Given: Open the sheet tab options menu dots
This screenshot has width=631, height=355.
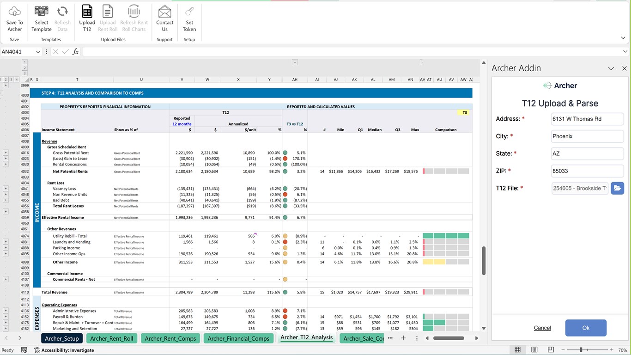Looking at the screenshot, I should click(x=417, y=338).
